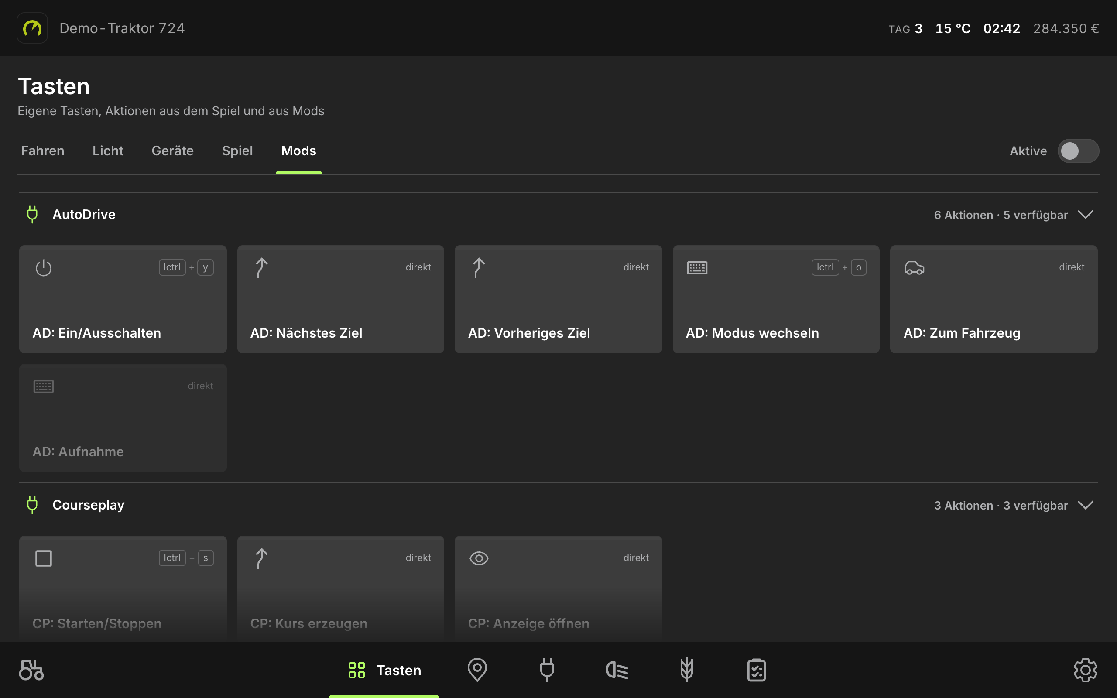This screenshot has height=698, width=1117.
Task: Click power icon on AD: Ein/Ausschalten card
Action: (x=44, y=268)
